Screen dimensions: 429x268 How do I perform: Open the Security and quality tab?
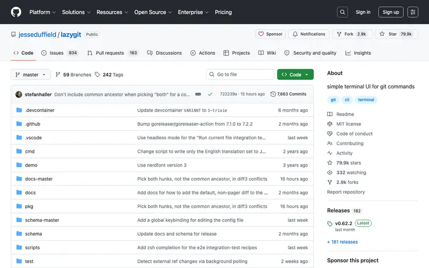pos(310,53)
